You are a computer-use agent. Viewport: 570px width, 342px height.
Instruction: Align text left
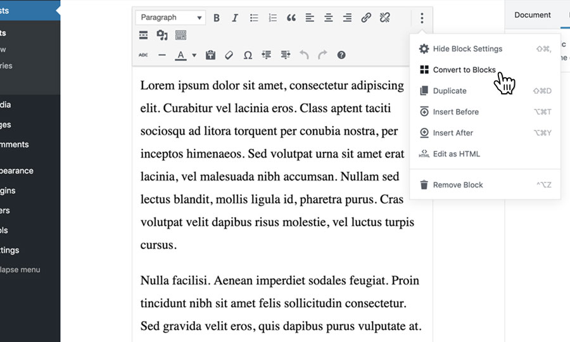(x=310, y=18)
